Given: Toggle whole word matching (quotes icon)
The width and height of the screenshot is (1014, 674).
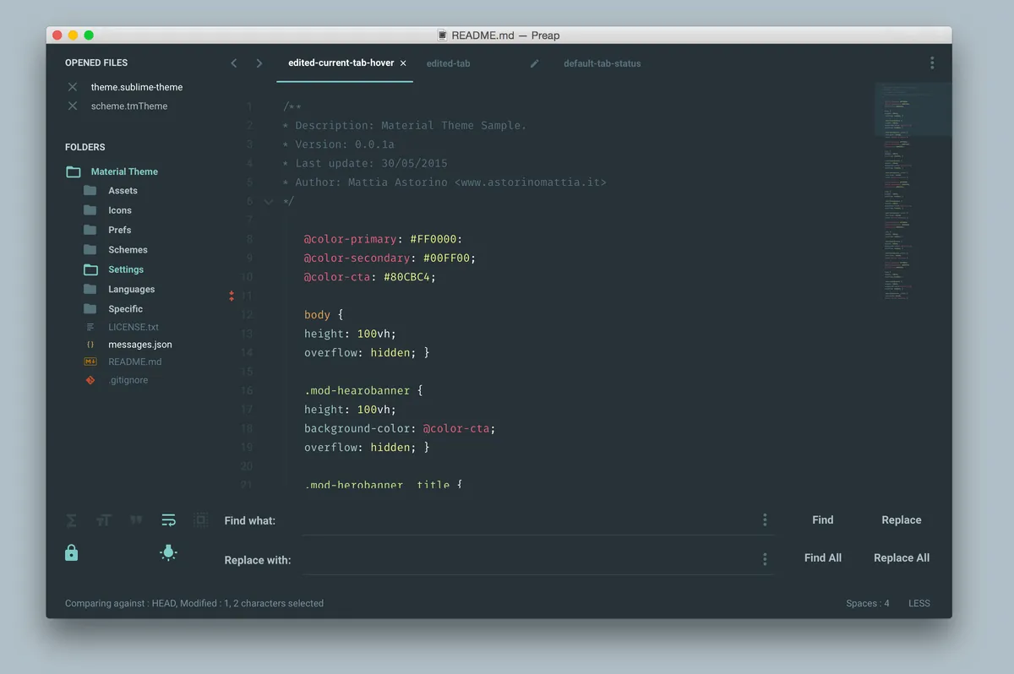Looking at the screenshot, I should pyautogui.click(x=136, y=520).
